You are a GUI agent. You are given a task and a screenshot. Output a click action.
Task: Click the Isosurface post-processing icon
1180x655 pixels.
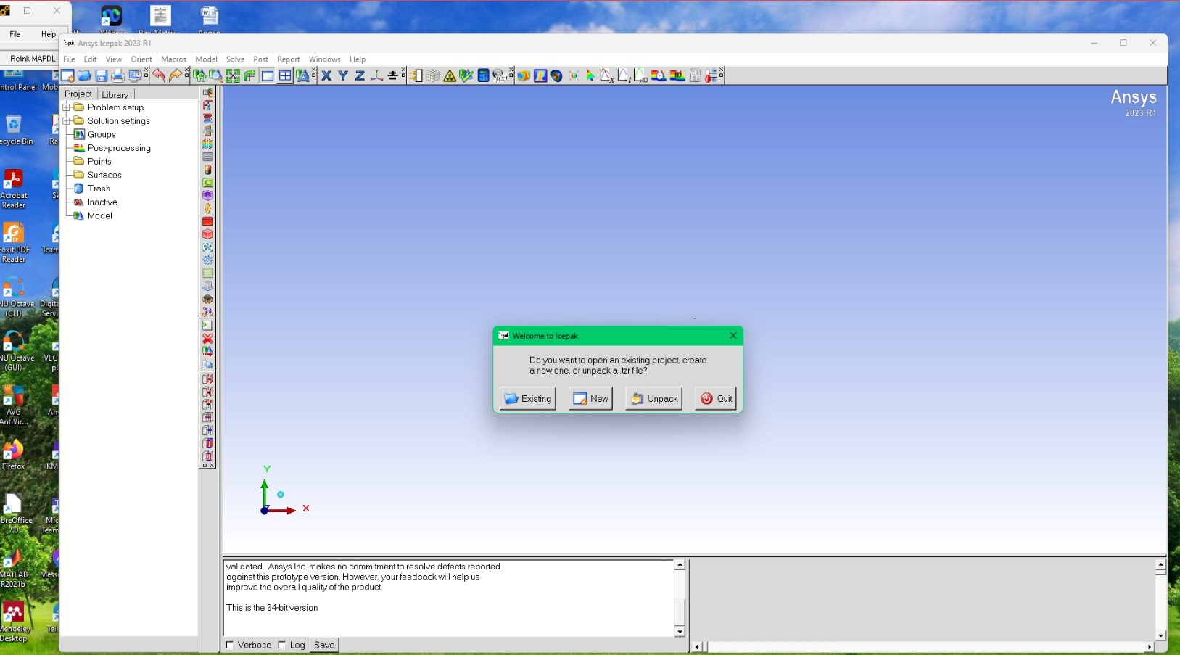point(557,75)
